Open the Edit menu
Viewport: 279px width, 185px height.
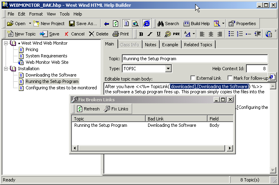tap(22, 14)
